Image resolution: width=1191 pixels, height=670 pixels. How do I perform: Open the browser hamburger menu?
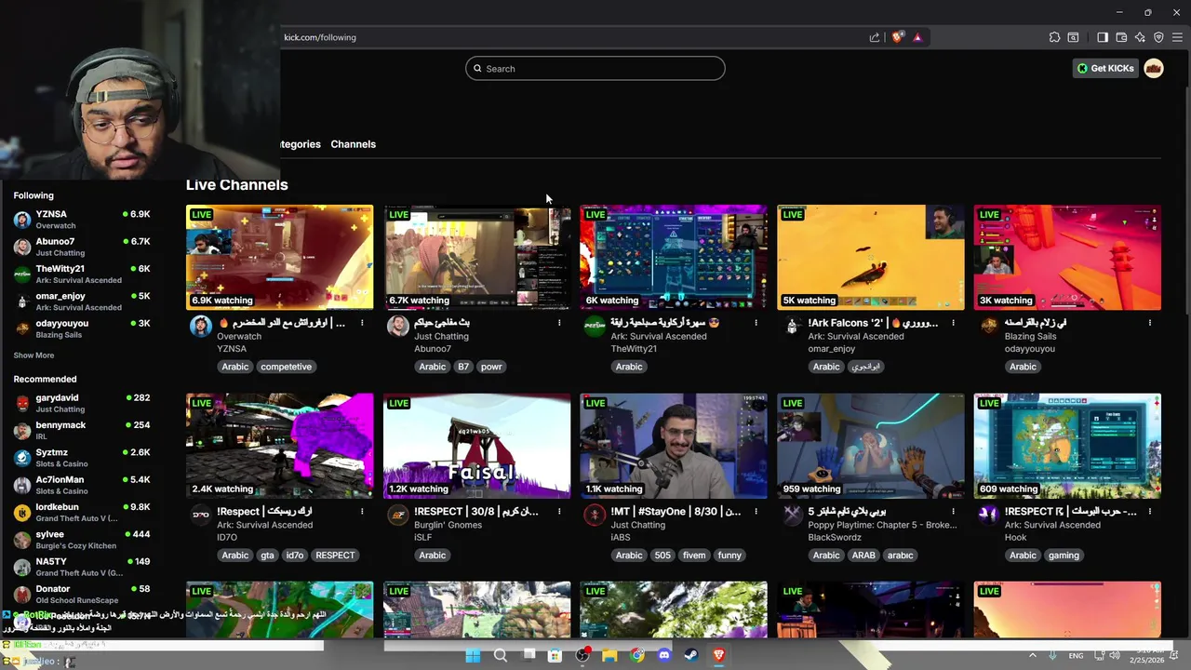(x=1177, y=37)
